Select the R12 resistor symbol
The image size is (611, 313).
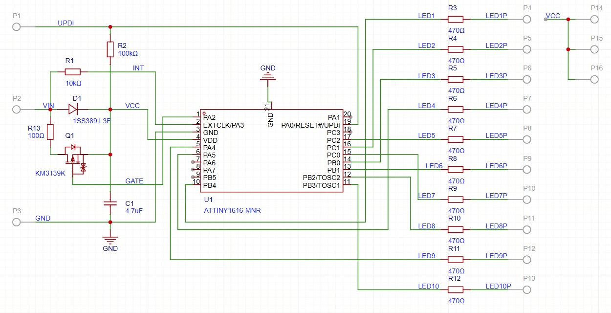coord(456,290)
